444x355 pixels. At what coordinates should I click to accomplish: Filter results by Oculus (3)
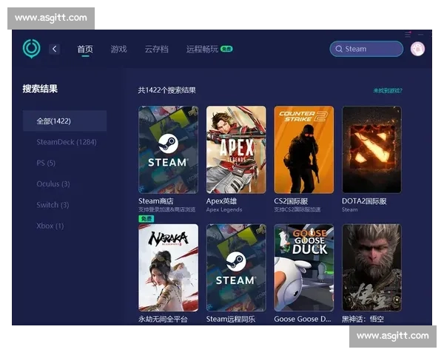53,183
